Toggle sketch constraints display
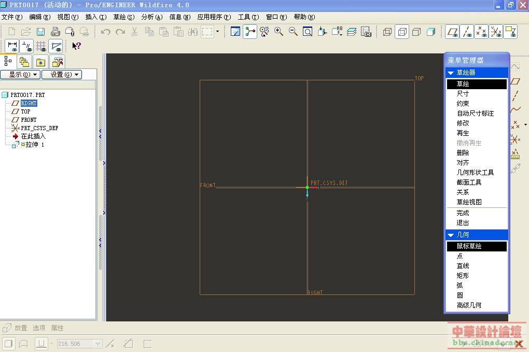This screenshot has height=352, width=529. click(26, 46)
